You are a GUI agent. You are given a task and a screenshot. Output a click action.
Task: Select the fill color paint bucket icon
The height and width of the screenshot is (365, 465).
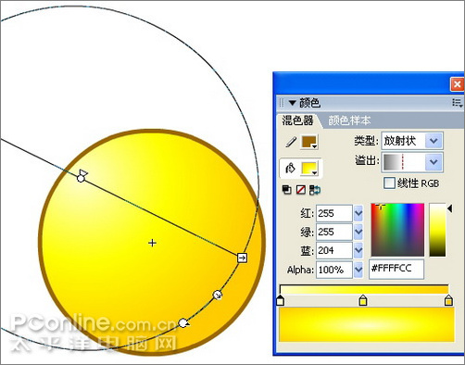[x=290, y=169]
